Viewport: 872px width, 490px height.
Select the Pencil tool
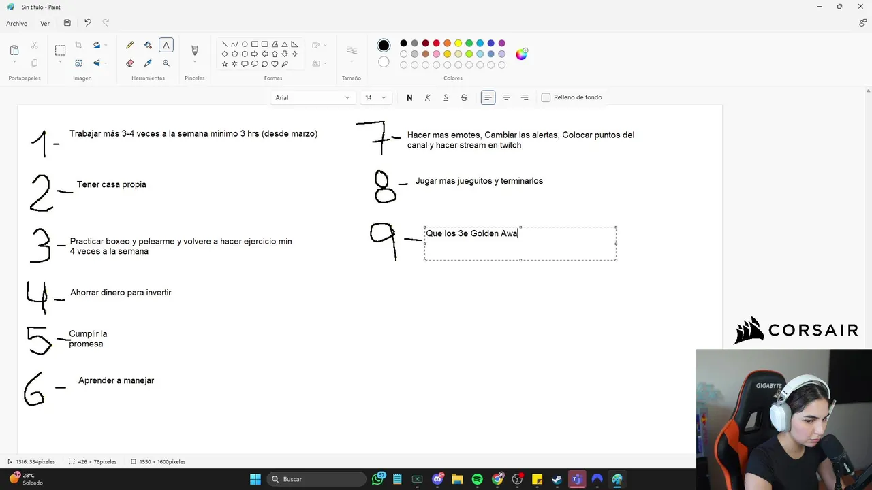tap(129, 46)
